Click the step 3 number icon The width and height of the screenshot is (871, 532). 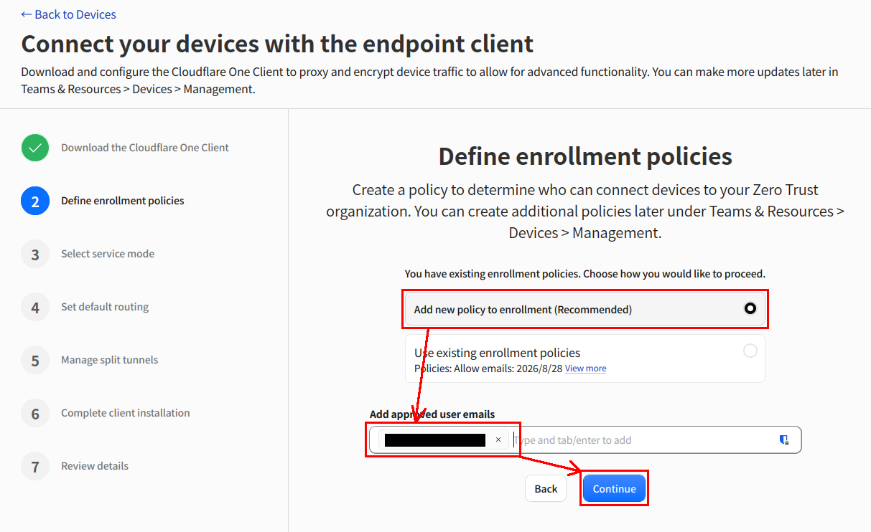point(35,254)
